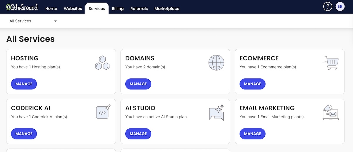The height and width of the screenshot is (152, 353).
Task: Click 'You have 1 Email Marketing plan(s).' text
Action: pyautogui.click(x=272, y=117)
